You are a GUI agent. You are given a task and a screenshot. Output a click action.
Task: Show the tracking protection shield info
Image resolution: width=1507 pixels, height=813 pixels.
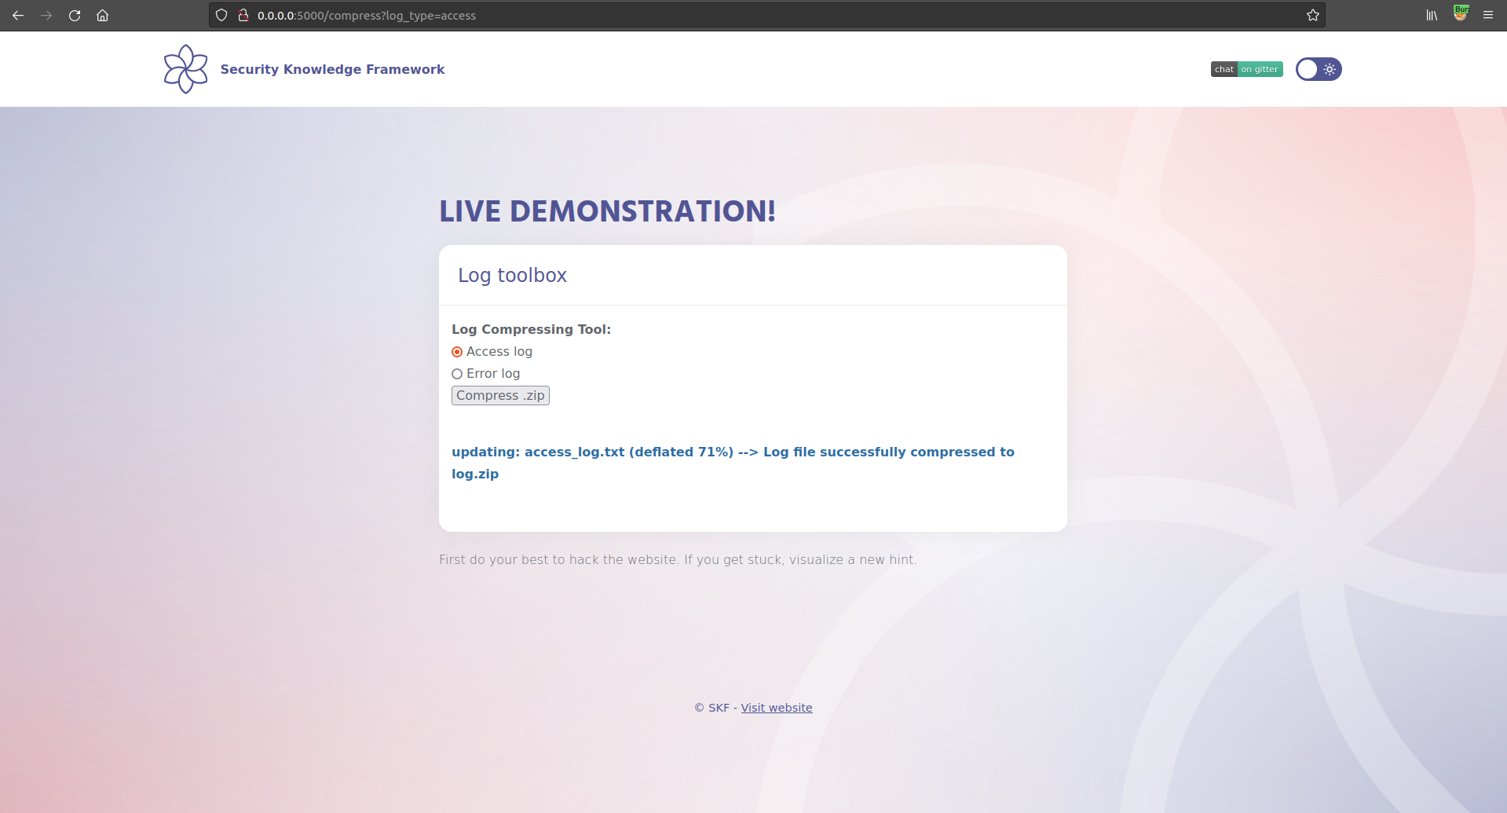tap(221, 16)
